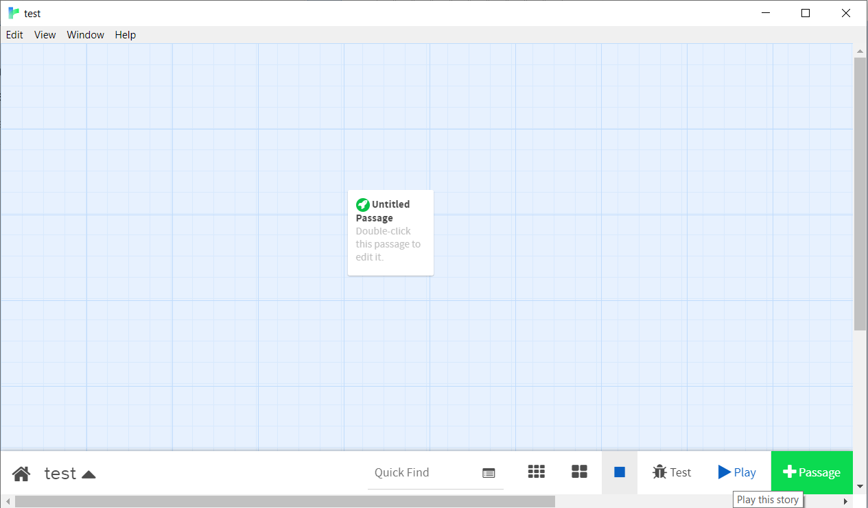The image size is (868, 508).
Task: Select the single blue square zoom view
Action: (x=620, y=472)
